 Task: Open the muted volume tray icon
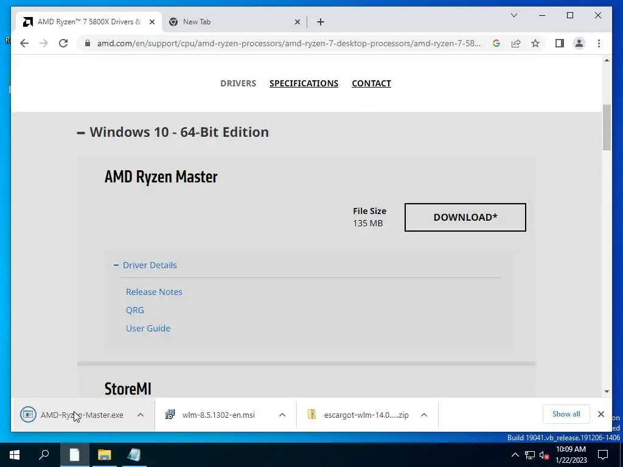(x=544, y=455)
